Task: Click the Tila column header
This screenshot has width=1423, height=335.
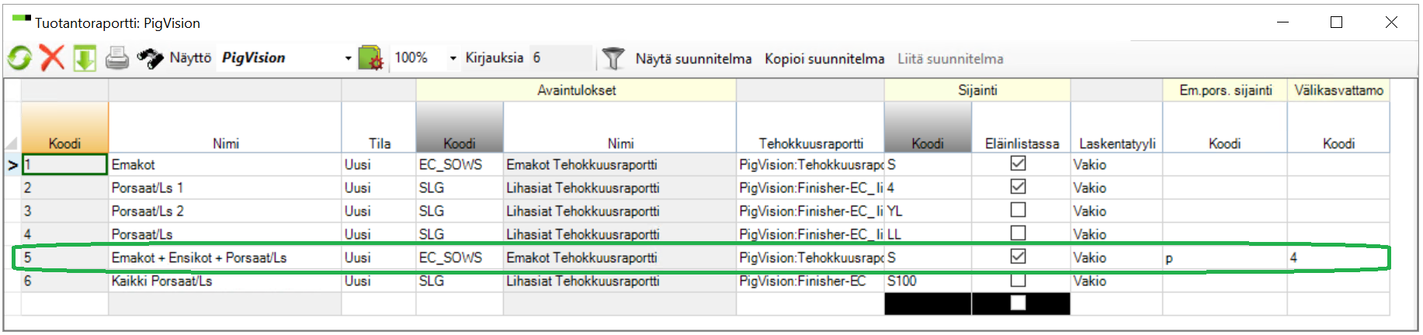Action: pyautogui.click(x=379, y=127)
